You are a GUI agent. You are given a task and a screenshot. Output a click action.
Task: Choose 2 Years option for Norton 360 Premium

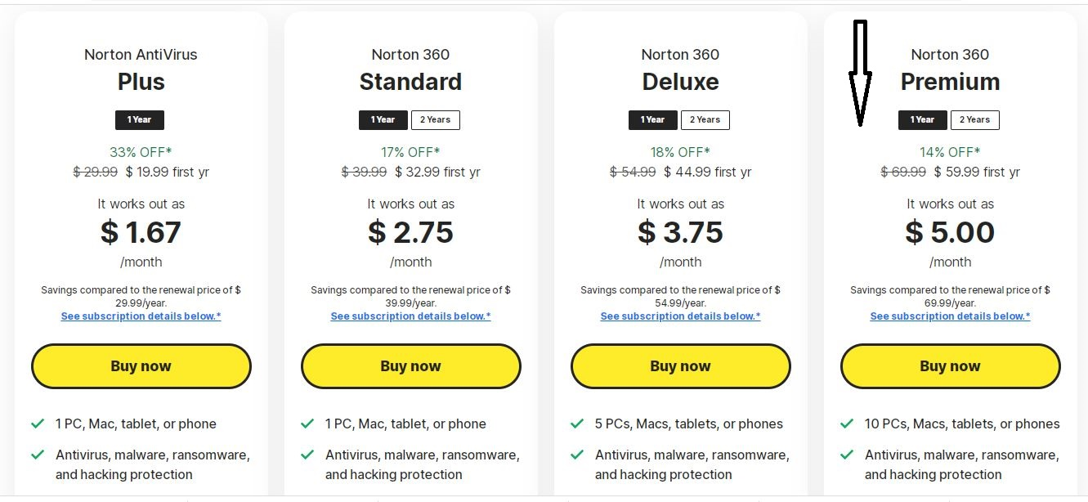tap(975, 120)
